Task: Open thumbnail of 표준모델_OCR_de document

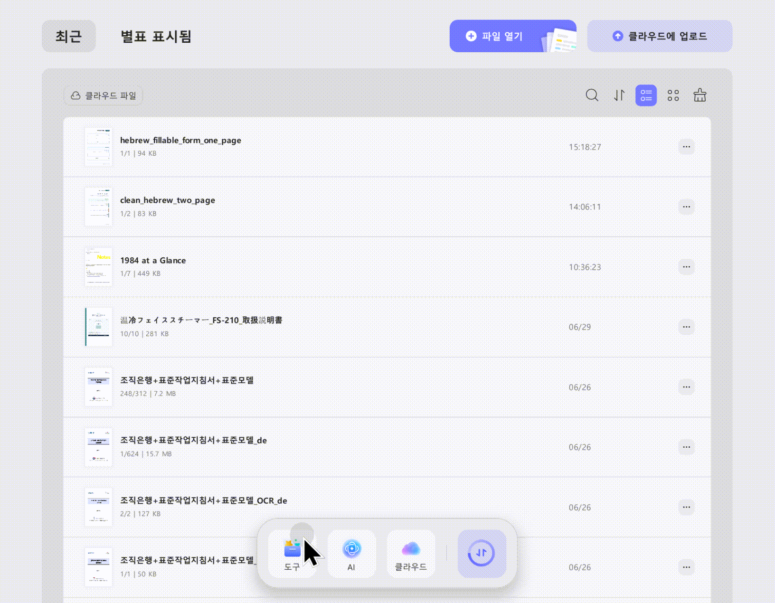Action: click(99, 507)
